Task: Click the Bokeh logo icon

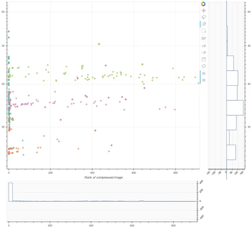Action: [x=203, y=4]
